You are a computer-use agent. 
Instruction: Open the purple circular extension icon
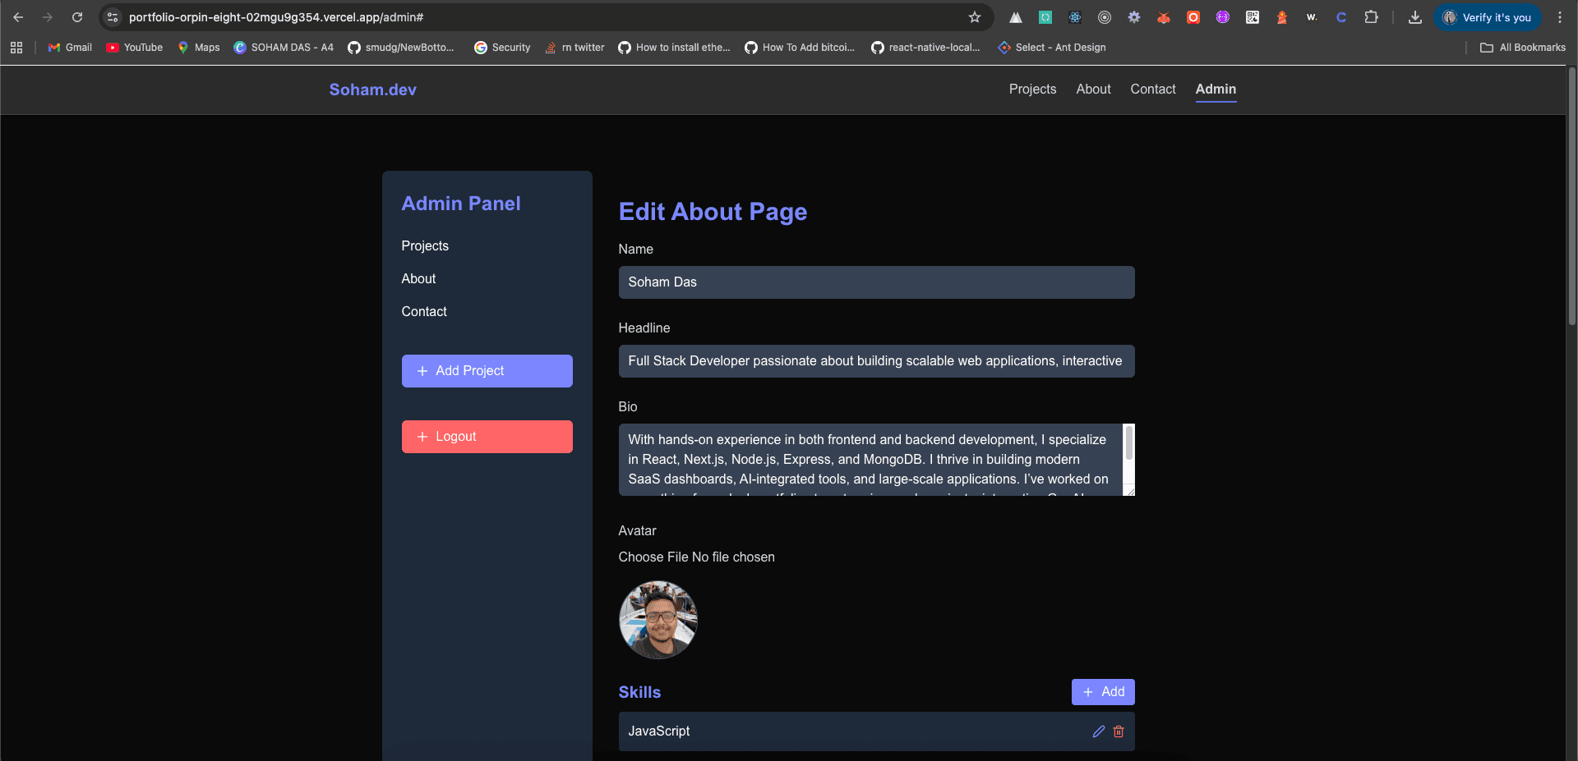point(1223,17)
